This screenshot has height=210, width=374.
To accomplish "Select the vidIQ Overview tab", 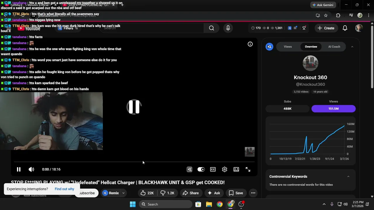I will (x=311, y=47).
